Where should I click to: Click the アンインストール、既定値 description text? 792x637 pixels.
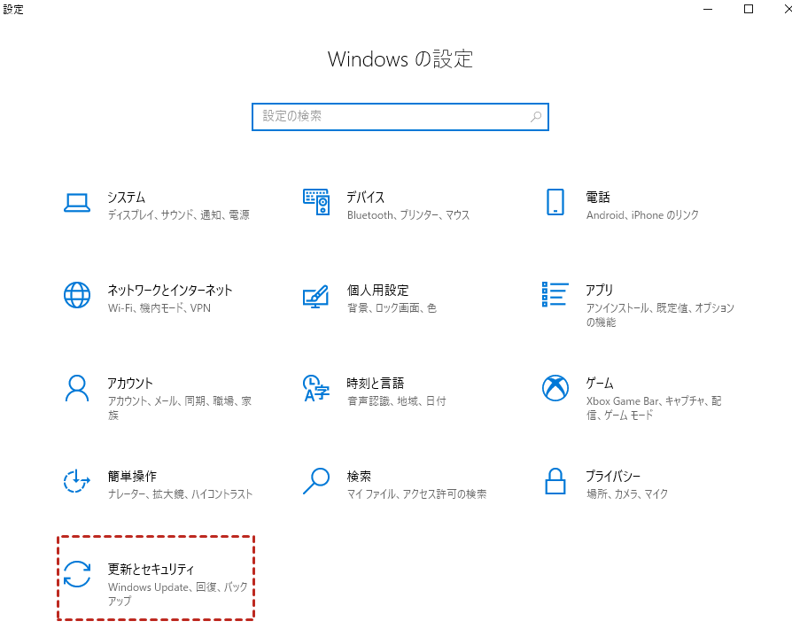660,315
